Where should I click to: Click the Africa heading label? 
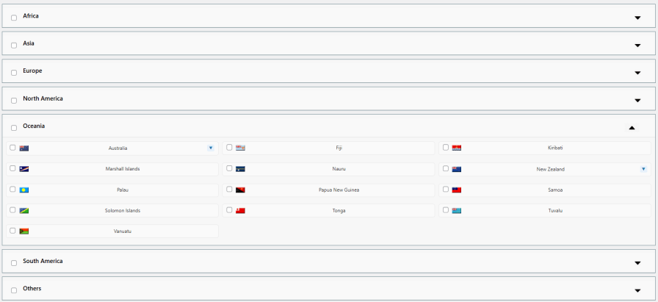(31, 16)
